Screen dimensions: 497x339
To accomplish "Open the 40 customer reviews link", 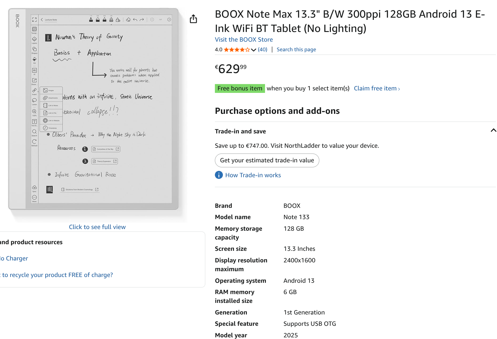I will (x=263, y=50).
